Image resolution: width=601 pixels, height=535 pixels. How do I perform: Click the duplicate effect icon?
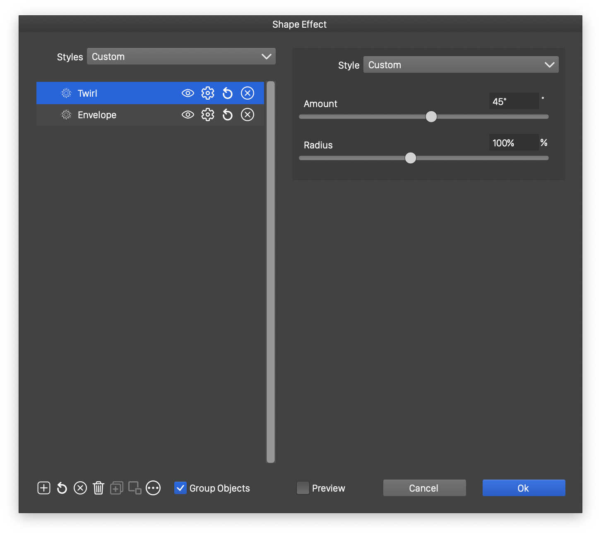pos(117,488)
